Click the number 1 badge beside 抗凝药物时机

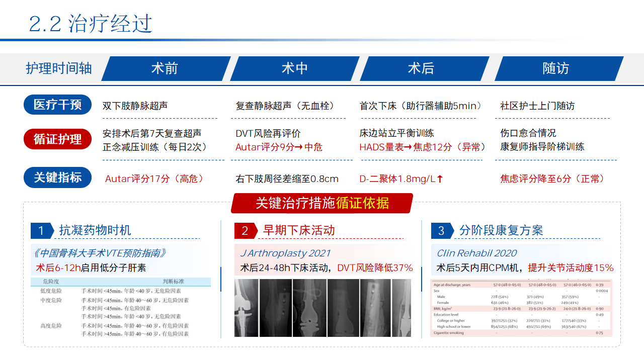(x=41, y=231)
